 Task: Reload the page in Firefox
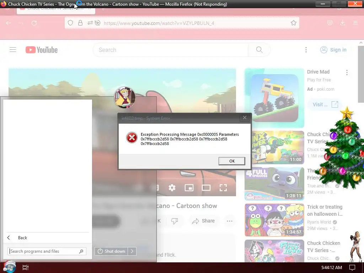tap(34, 23)
